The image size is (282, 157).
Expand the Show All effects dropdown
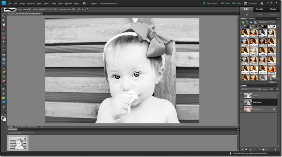point(267,23)
